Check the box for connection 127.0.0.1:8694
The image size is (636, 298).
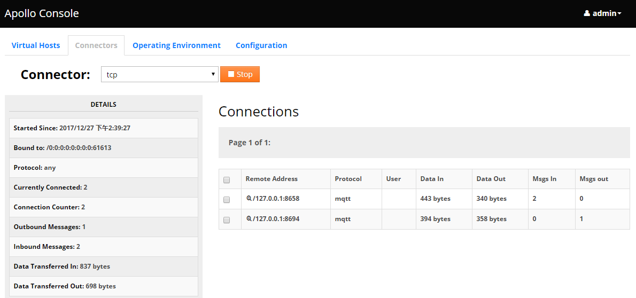(x=227, y=220)
